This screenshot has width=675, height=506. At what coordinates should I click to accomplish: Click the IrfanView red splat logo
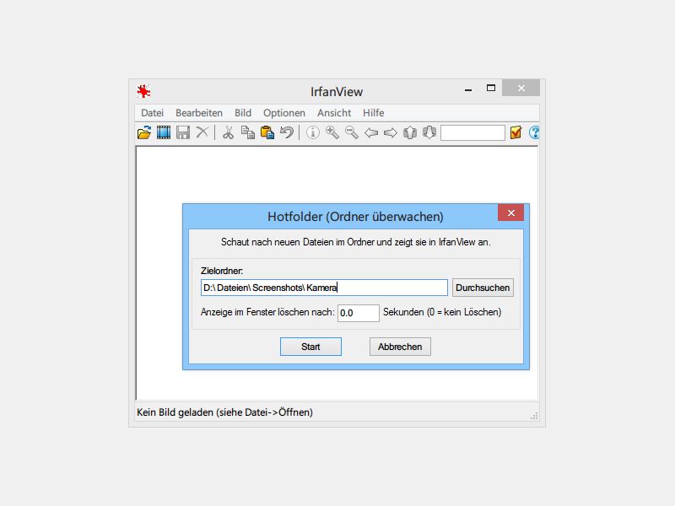click(x=143, y=91)
